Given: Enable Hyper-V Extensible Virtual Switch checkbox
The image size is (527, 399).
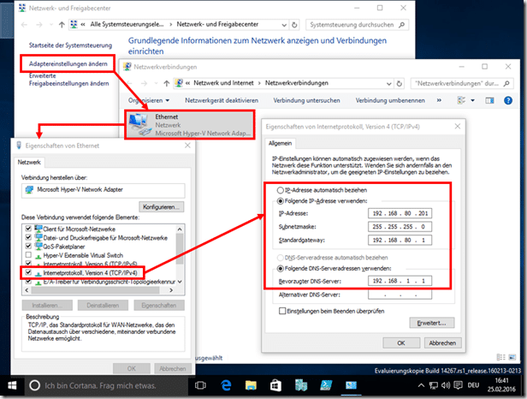Looking at the screenshot, I should coord(28,254).
